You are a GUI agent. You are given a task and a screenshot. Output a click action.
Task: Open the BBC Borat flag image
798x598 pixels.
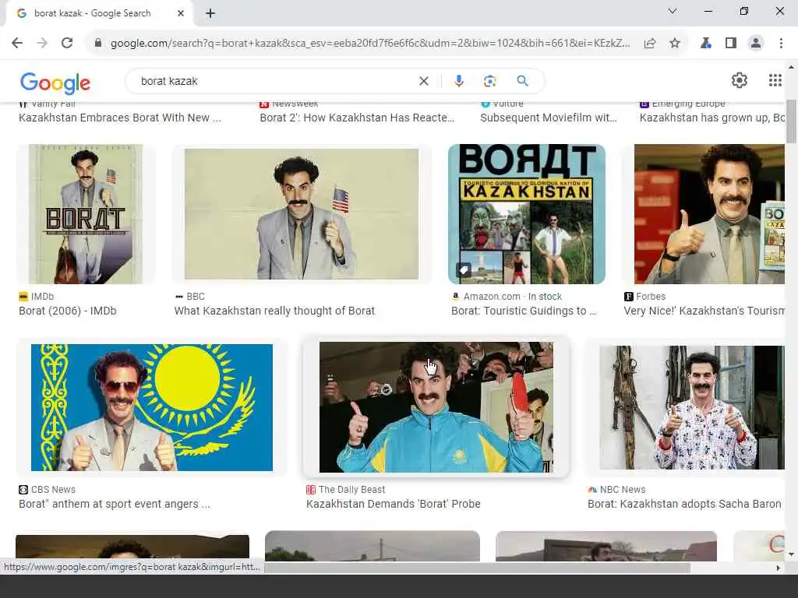[x=302, y=214]
